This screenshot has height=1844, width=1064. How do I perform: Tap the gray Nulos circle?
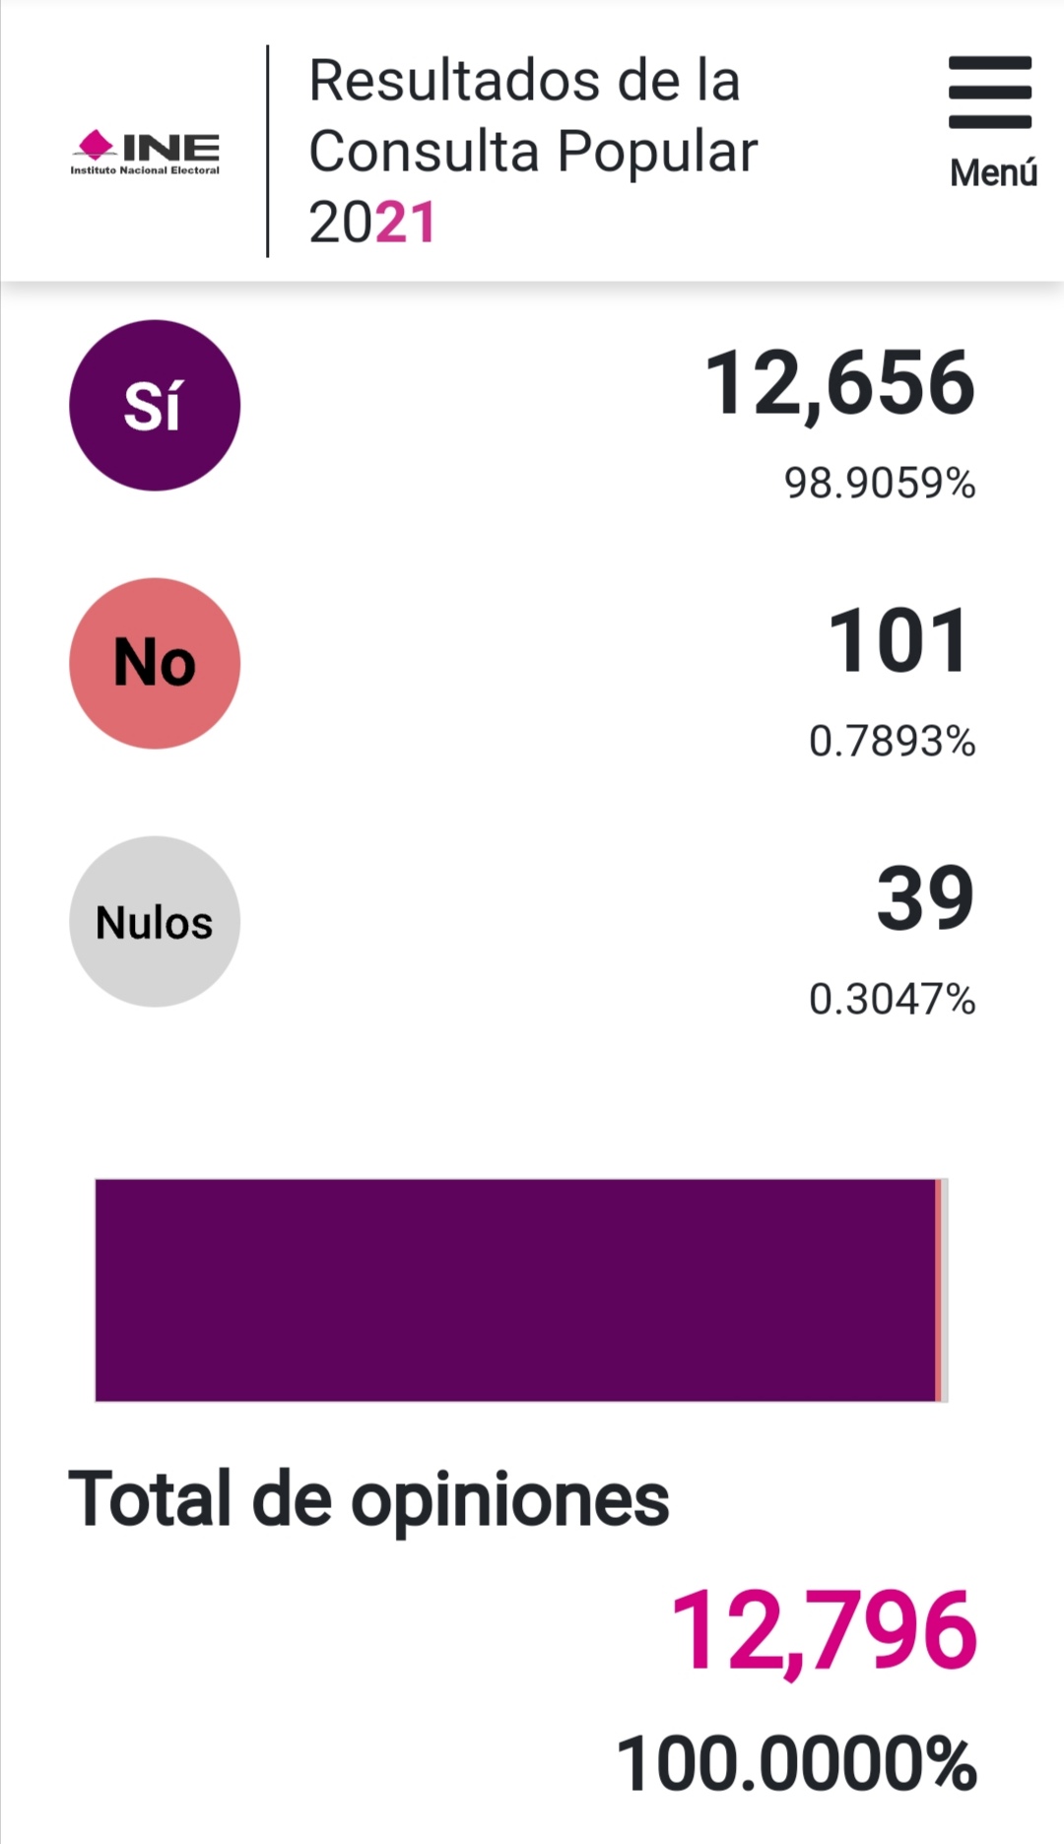[155, 922]
